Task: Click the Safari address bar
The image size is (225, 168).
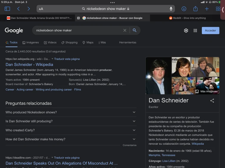Action: coord(105,9)
